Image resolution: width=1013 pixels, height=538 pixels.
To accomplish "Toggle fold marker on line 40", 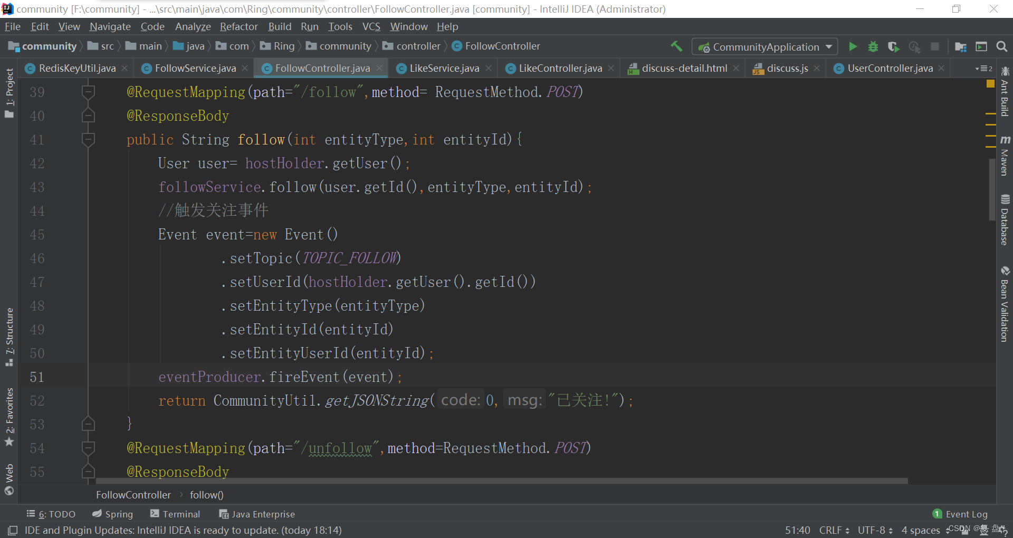I will [x=88, y=116].
